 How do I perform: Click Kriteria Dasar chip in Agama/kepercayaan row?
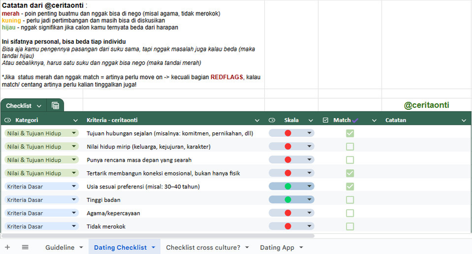pos(41,213)
